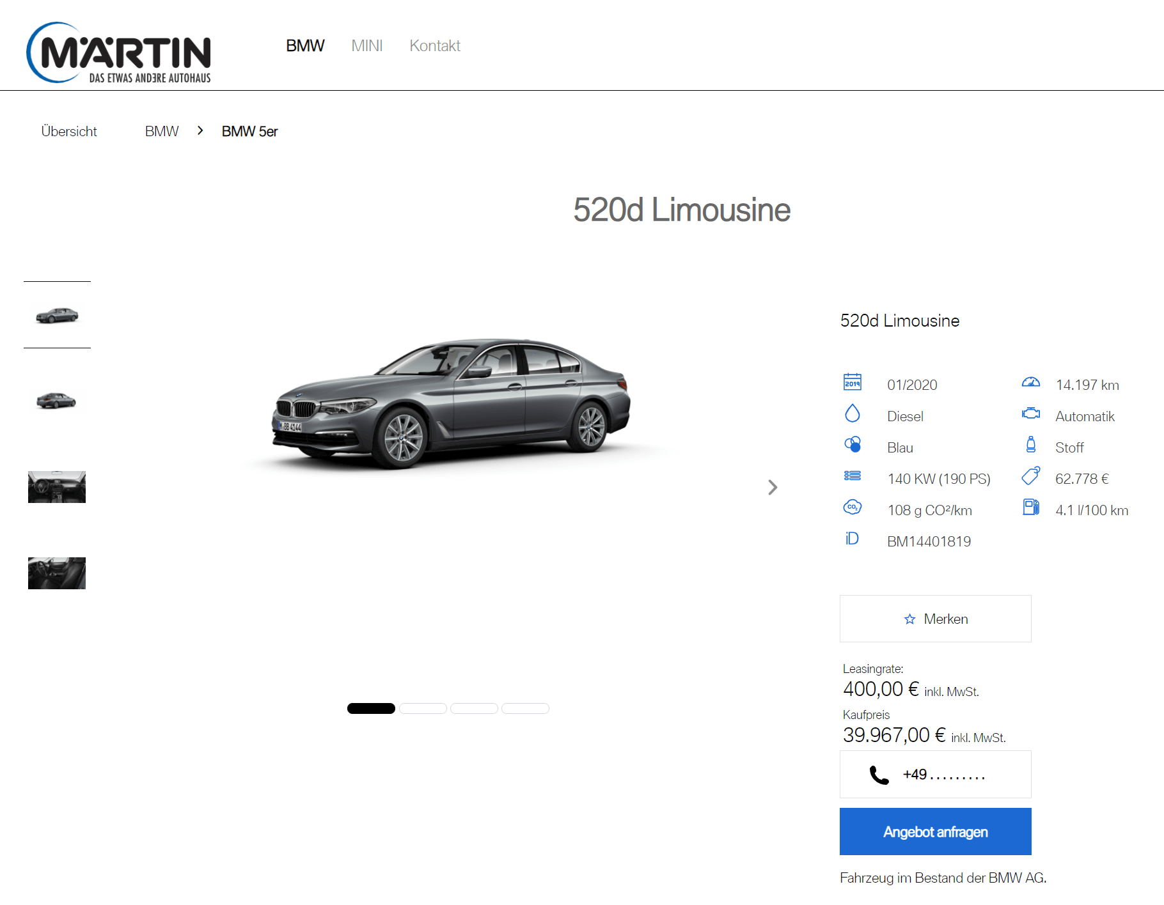Click the engine transmission icon

click(1031, 414)
